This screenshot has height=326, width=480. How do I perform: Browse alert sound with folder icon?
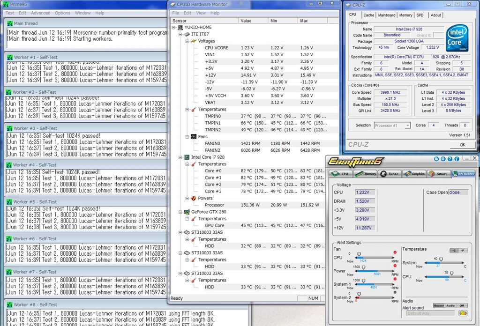[x=463, y=313]
